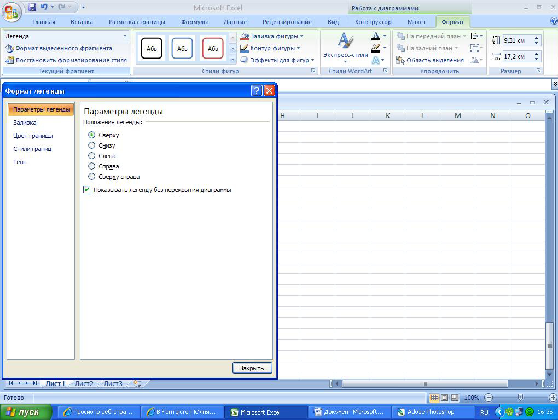Expand WordArt text fill color dropdown arrow
The width and height of the screenshot is (558, 420).
click(385, 36)
